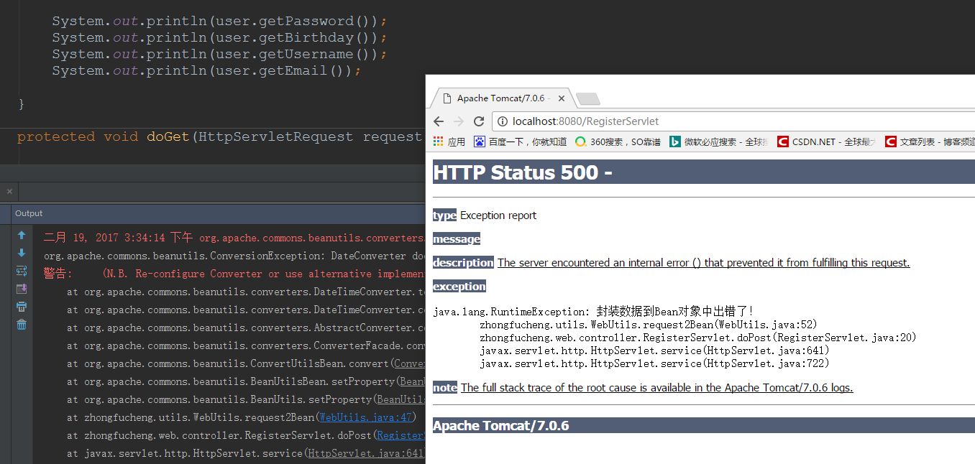Click the HttpServlet.java:641 link in Output
The width and height of the screenshot is (975, 464).
coord(367,453)
